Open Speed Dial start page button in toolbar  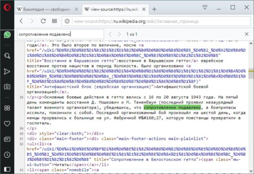coord(55,21)
